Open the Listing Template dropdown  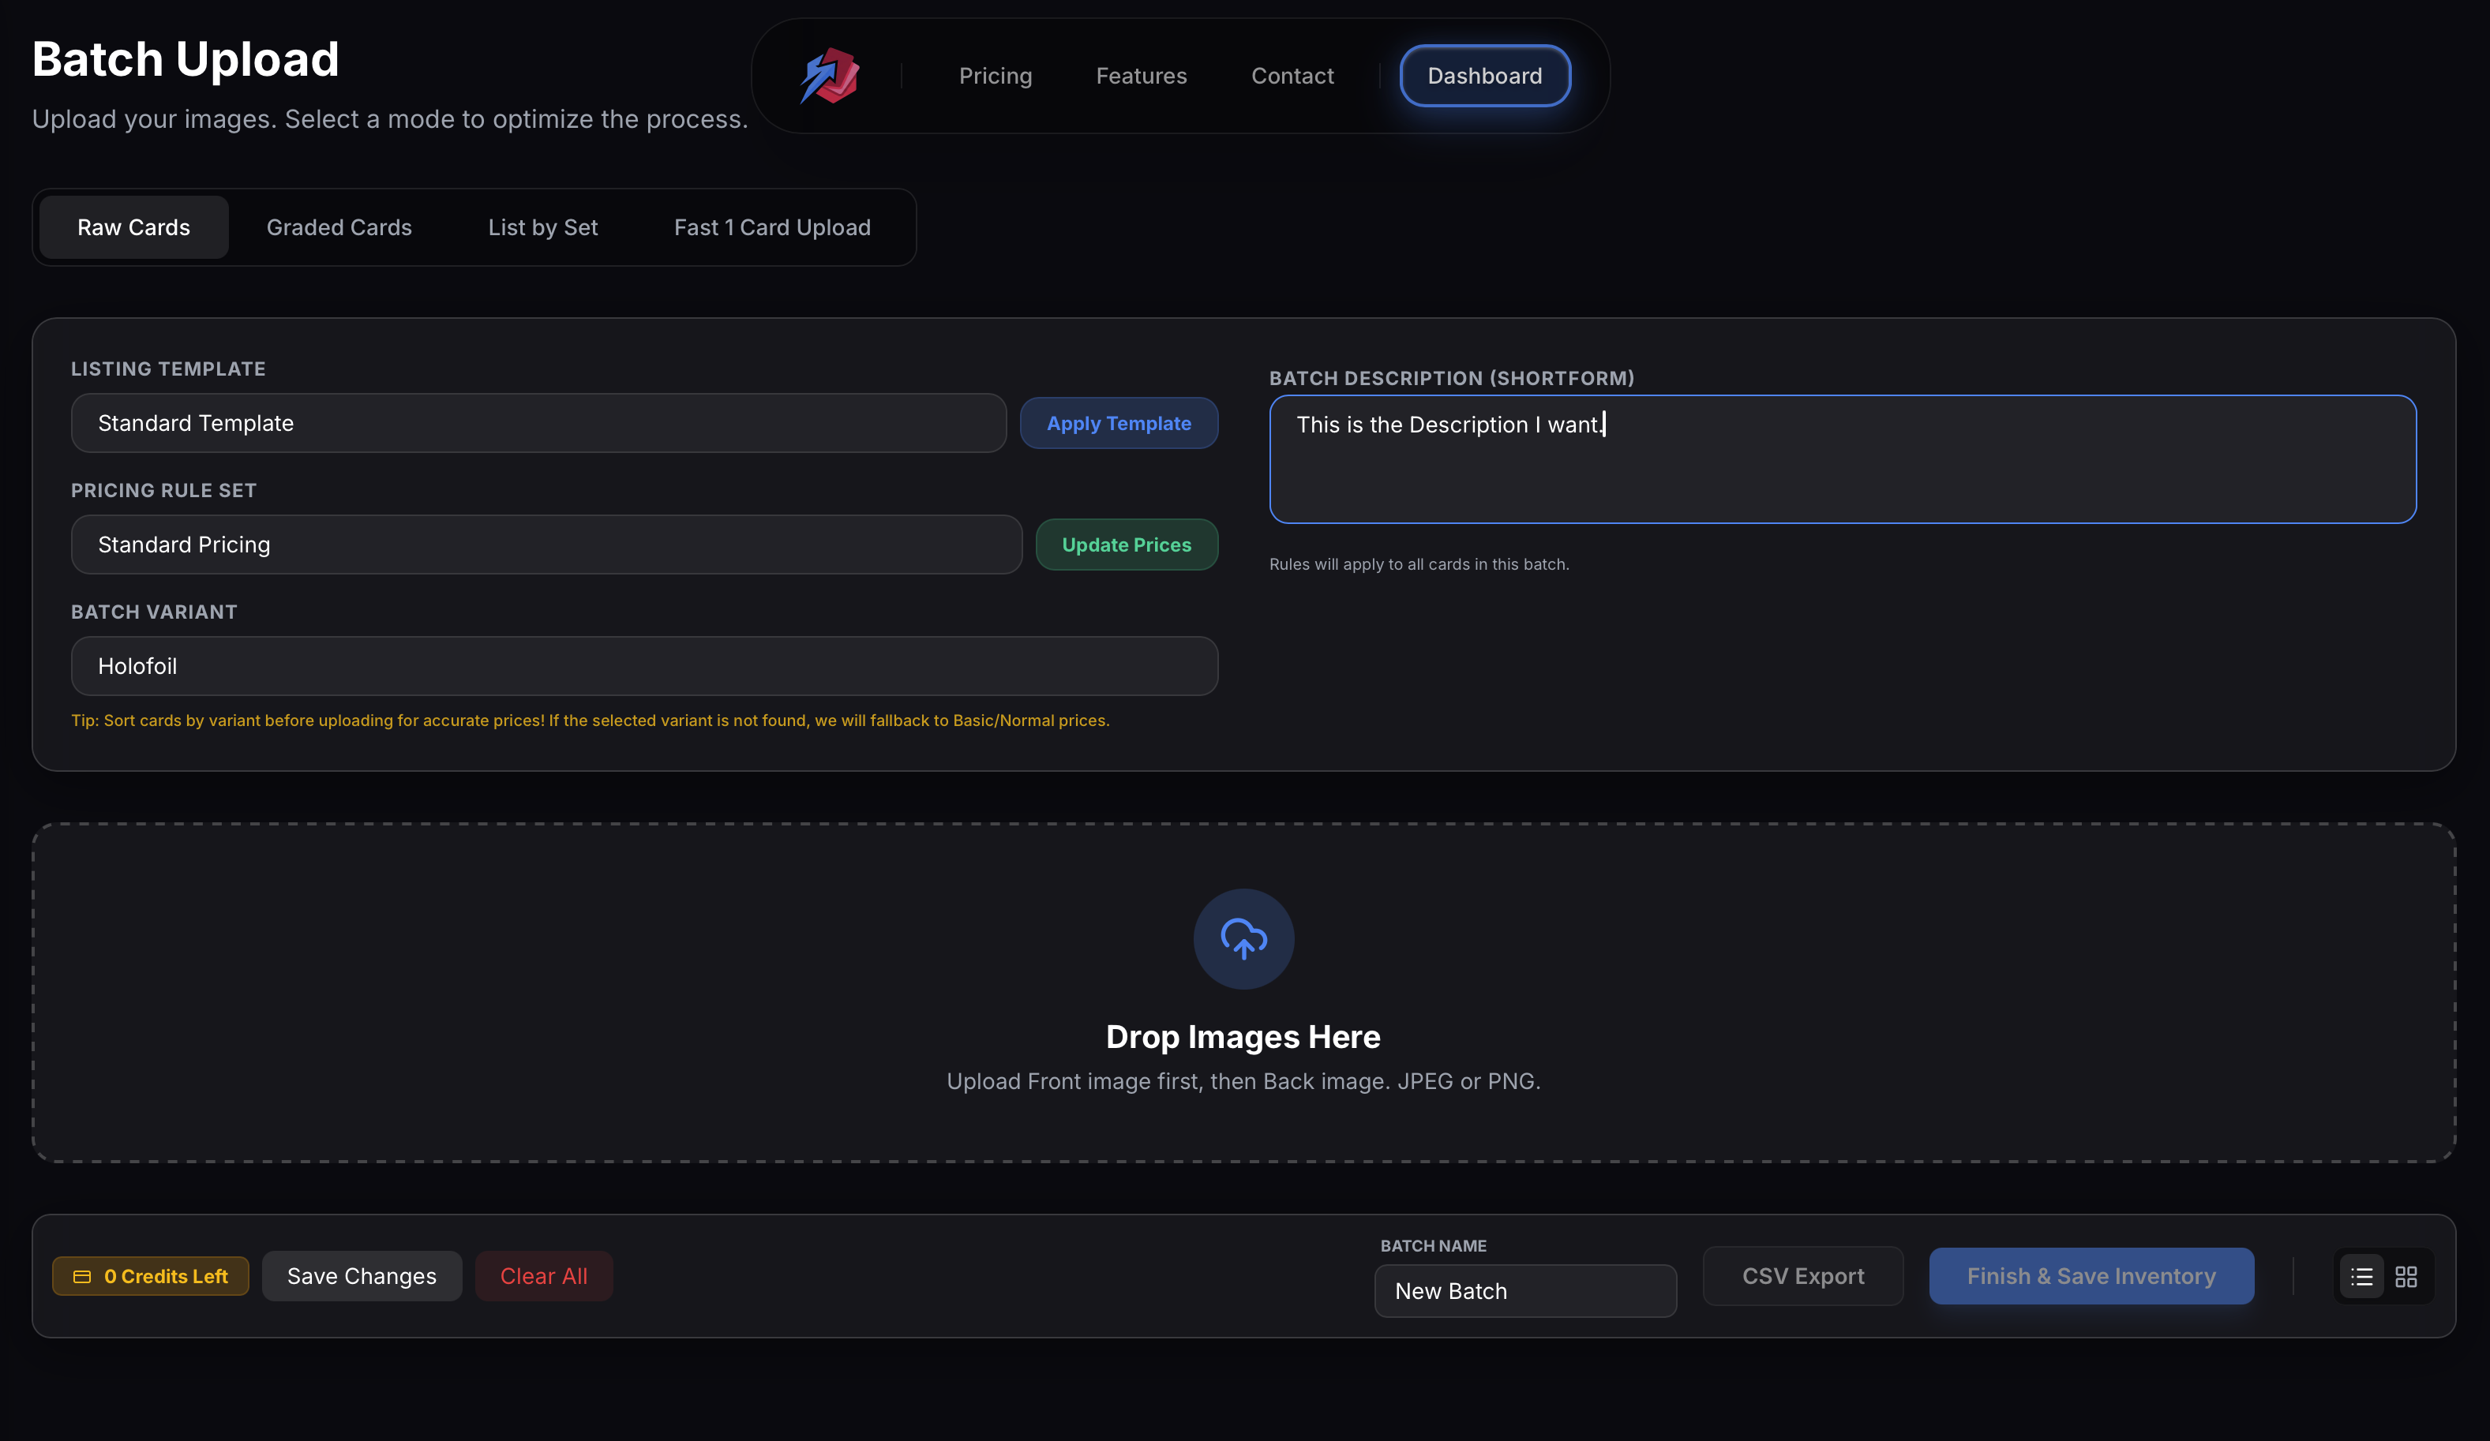tap(538, 424)
